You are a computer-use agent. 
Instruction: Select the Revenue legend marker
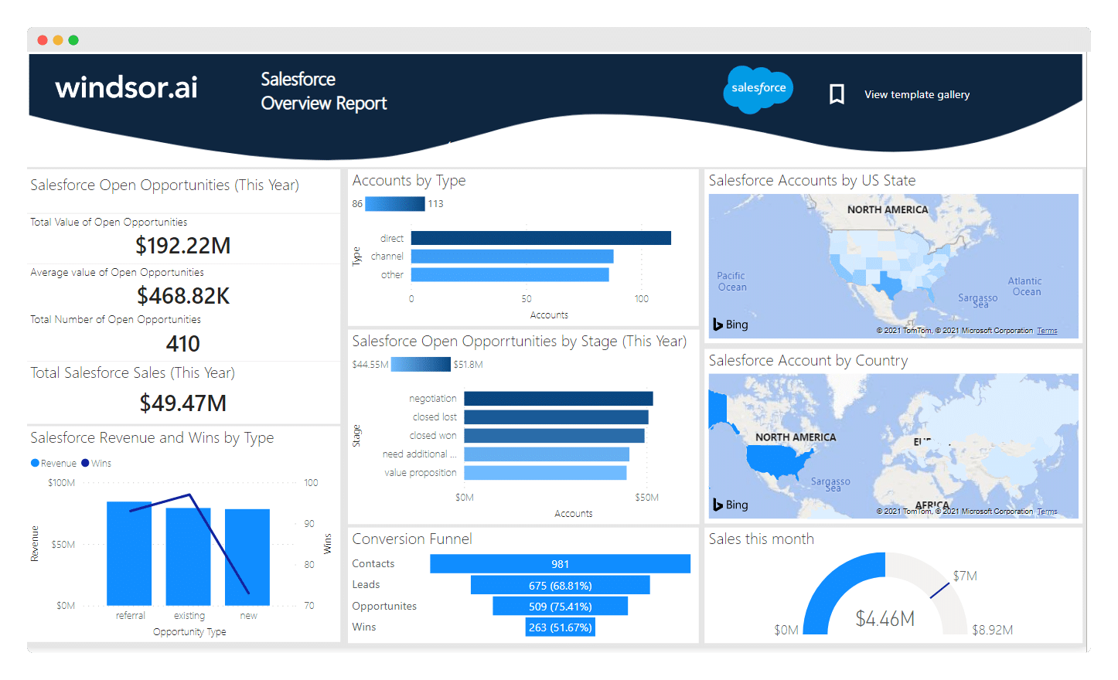[x=35, y=463]
